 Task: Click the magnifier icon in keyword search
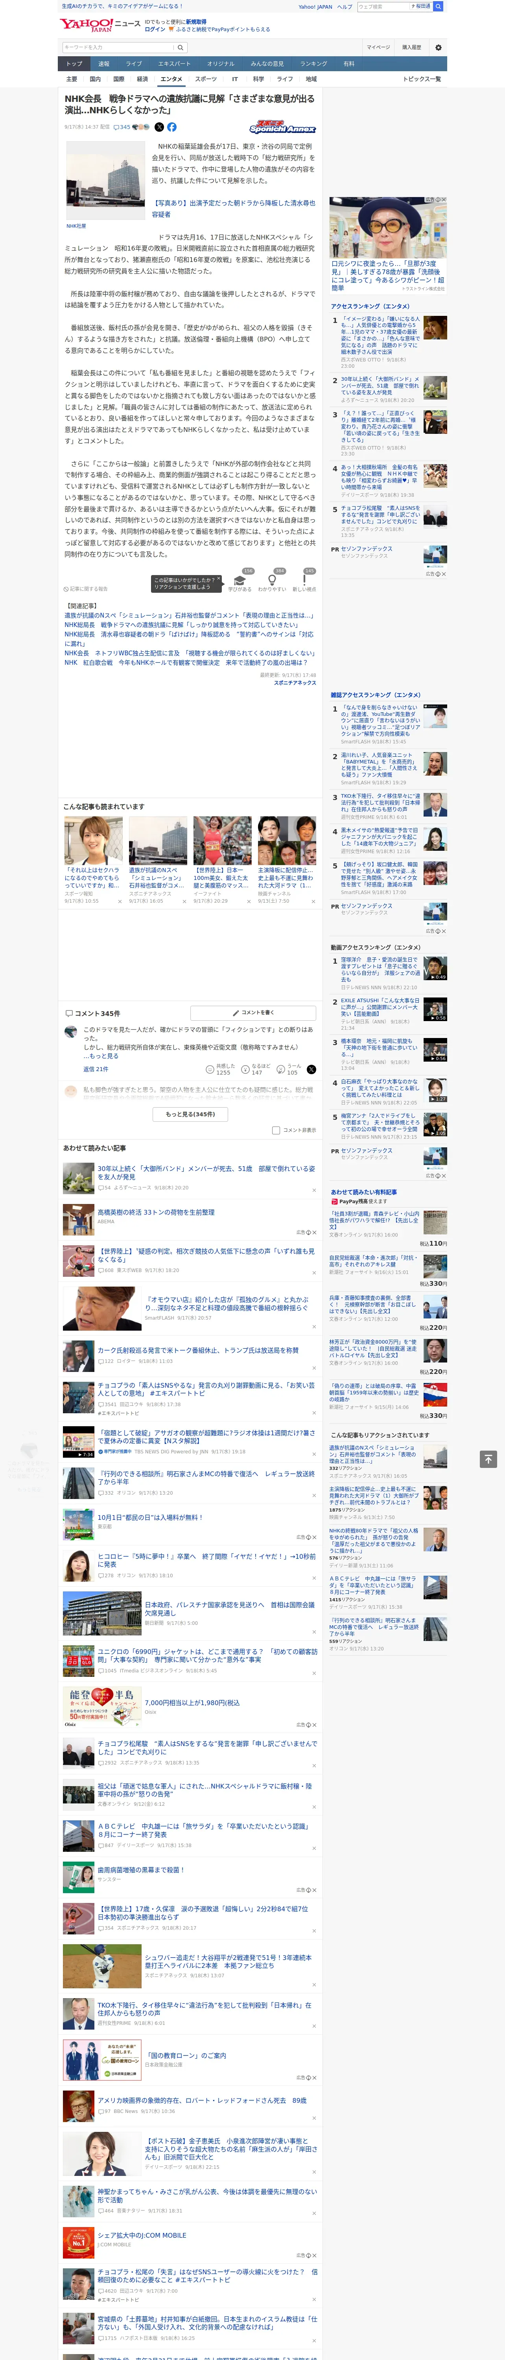click(181, 47)
